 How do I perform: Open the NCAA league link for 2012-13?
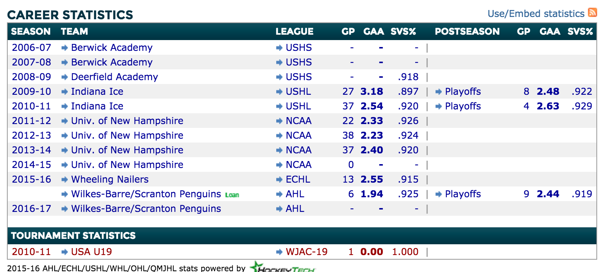coord(299,135)
